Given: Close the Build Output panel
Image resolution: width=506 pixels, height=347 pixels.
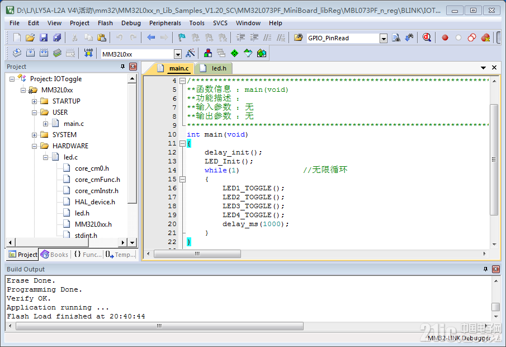Looking at the screenshot, I should tap(496, 269).
